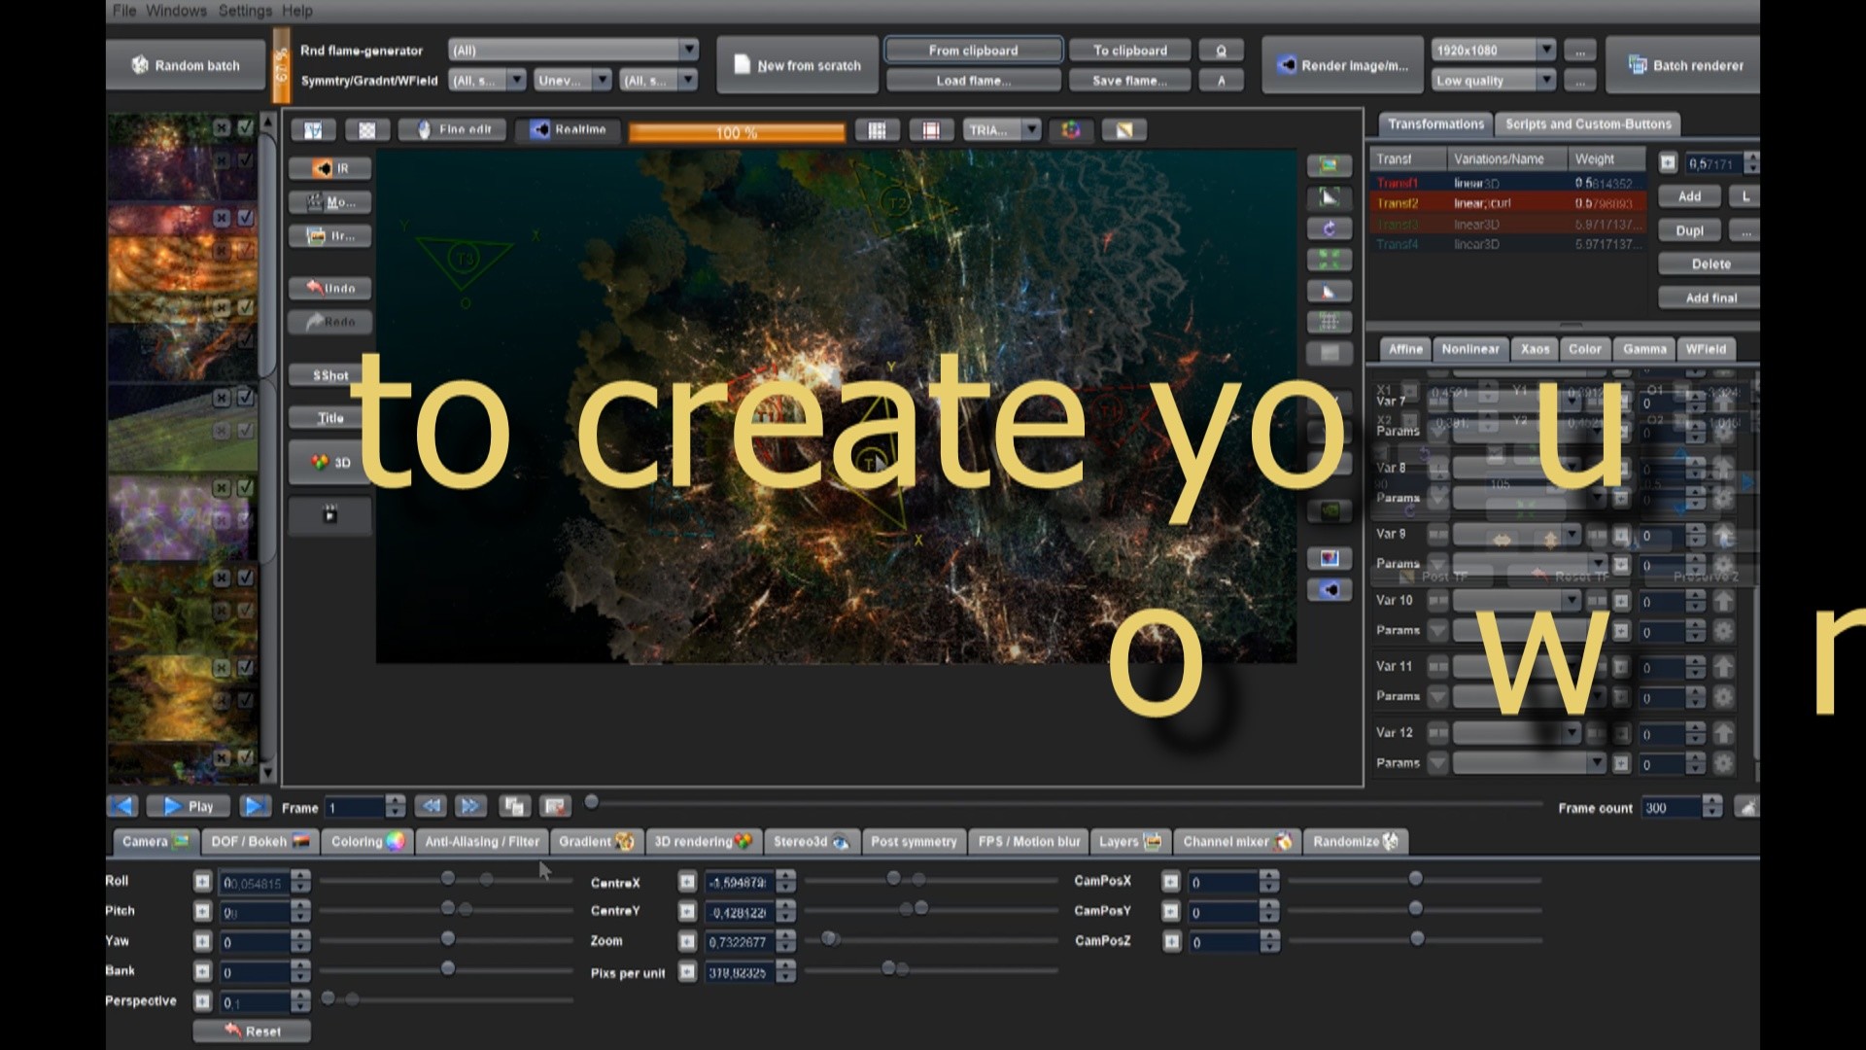1866x1050 pixels.
Task: Switch to the Nonlinear tab
Action: click(1469, 349)
